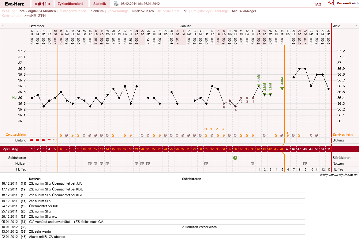This screenshot has width=359, height=252.
Task: Open the note icon on cycle day 20
Action: pos(142,164)
